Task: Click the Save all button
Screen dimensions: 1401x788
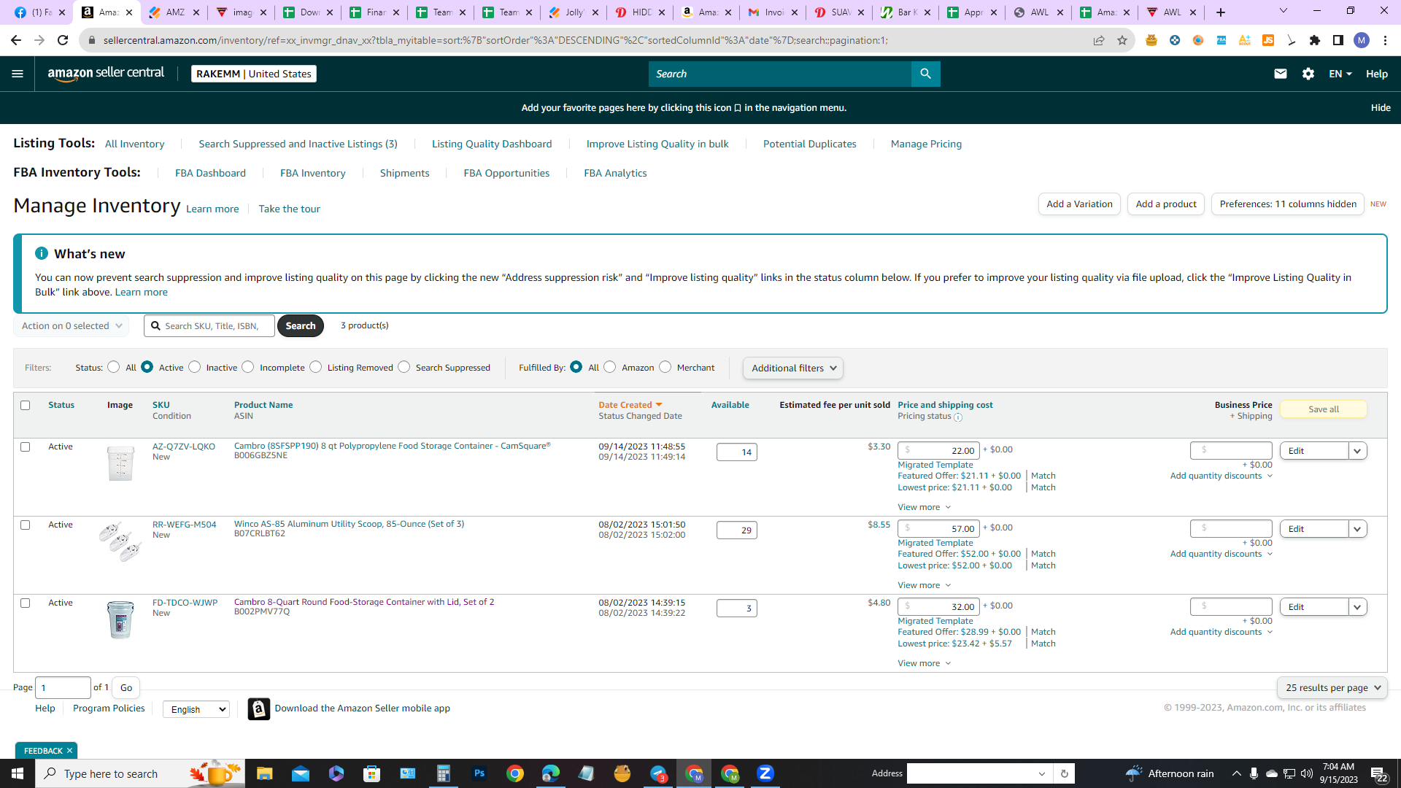Action: click(x=1324, y=409)
